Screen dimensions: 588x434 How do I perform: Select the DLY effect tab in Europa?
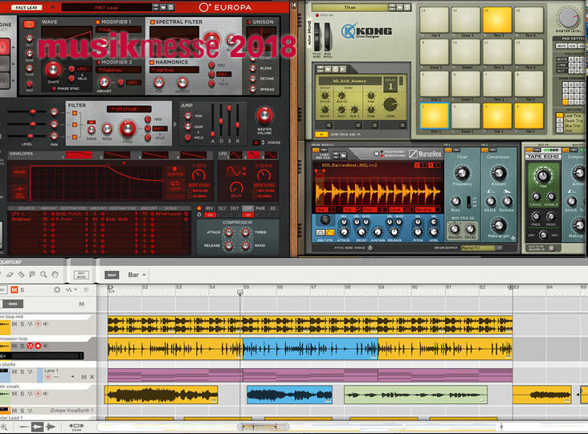tap(223, 208)
